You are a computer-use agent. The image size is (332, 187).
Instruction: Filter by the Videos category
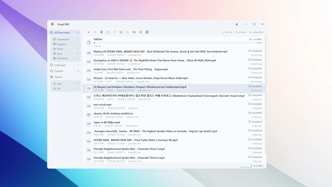tap(66, 49)
